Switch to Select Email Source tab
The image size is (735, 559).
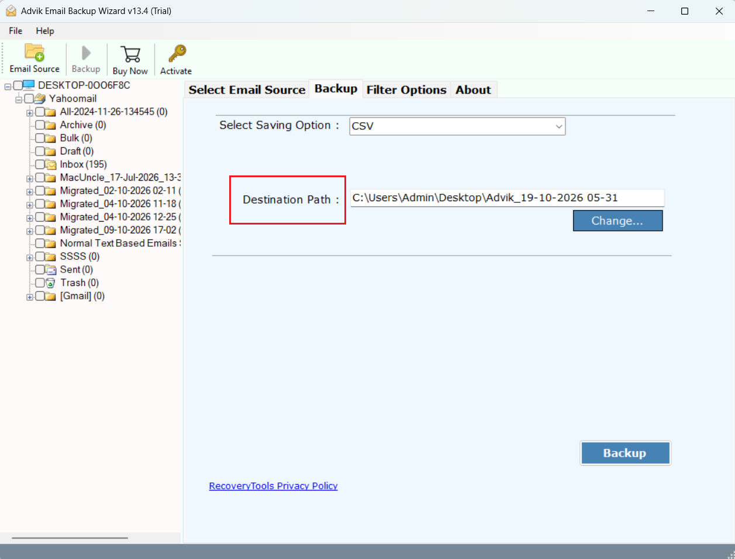247,89
